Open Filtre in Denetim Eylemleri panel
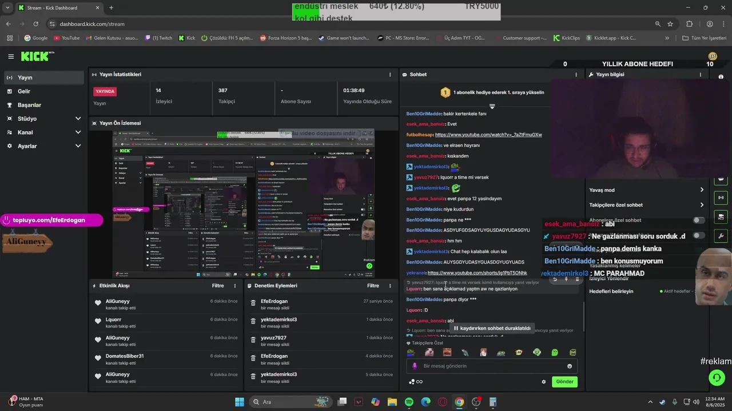 coord(373,286)
